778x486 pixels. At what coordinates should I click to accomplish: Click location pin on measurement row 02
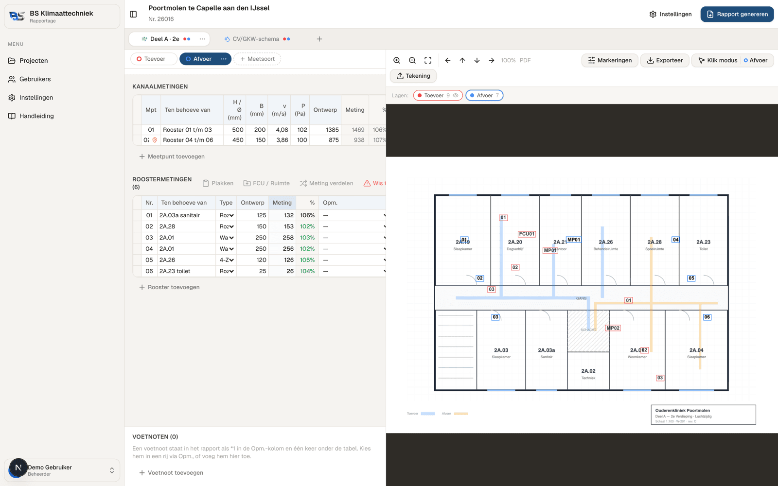155,140
